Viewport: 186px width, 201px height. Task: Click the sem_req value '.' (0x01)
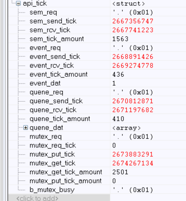tap(133, 13)
